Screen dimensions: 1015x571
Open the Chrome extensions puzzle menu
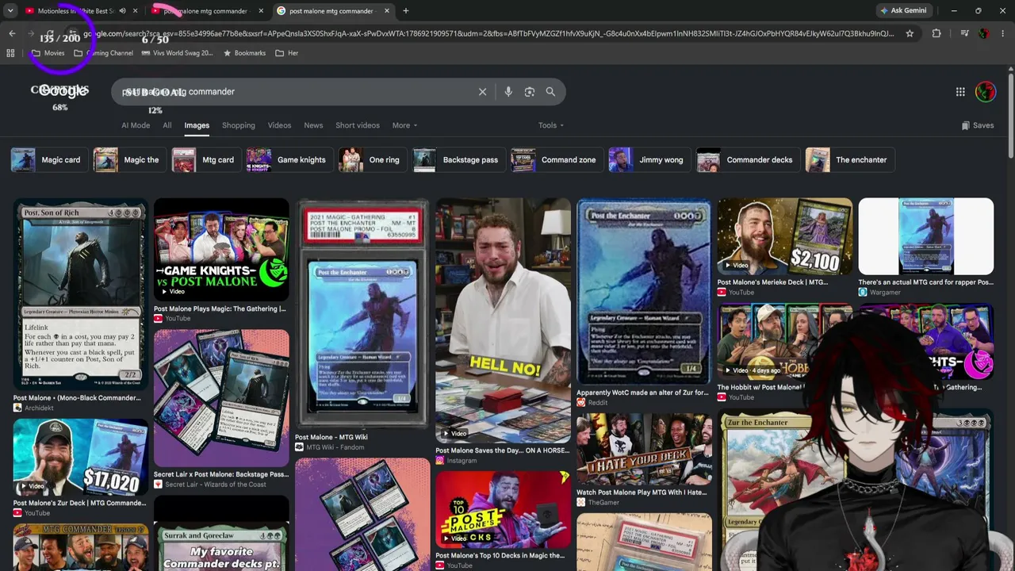936,33
